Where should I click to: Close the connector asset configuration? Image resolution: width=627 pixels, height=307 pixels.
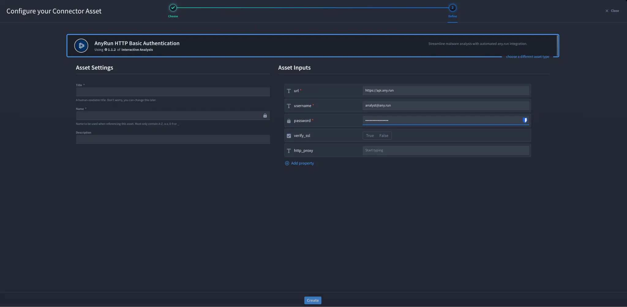click(612, 11)
